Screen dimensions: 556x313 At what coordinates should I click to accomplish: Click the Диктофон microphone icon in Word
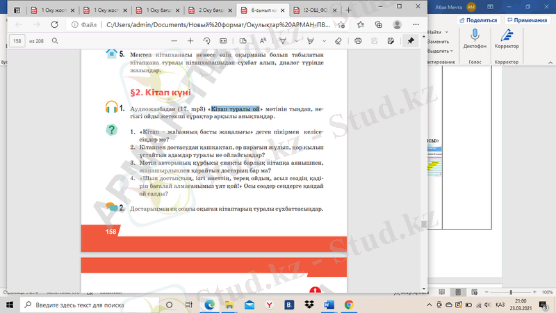click(475, 35)
